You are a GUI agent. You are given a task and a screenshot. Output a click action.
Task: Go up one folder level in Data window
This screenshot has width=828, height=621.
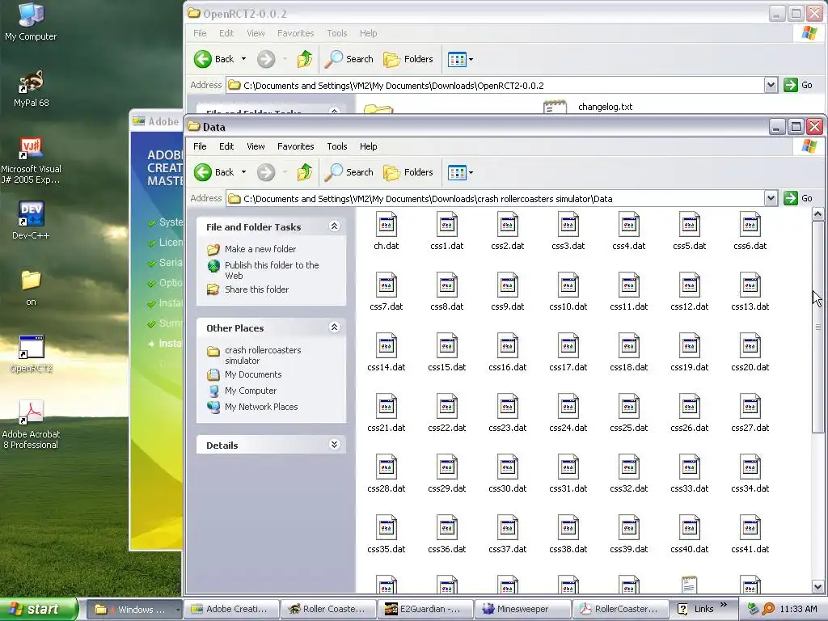(x=305, y=172)
